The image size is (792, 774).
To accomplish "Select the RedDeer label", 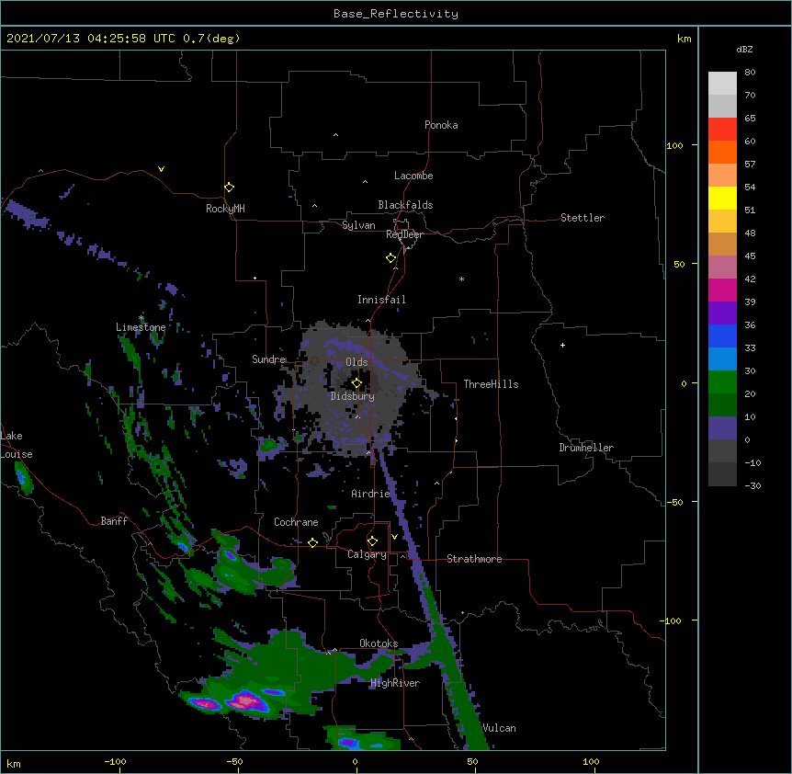I will [404, 234].
